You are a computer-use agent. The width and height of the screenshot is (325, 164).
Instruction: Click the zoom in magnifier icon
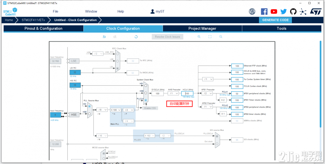click(199, 37)
